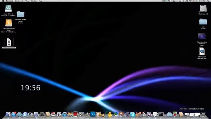This screenshot has height=119, width=211.
Task: Select the FreeAgent GoFlex Drive icon
Action: tap(9, 23)
